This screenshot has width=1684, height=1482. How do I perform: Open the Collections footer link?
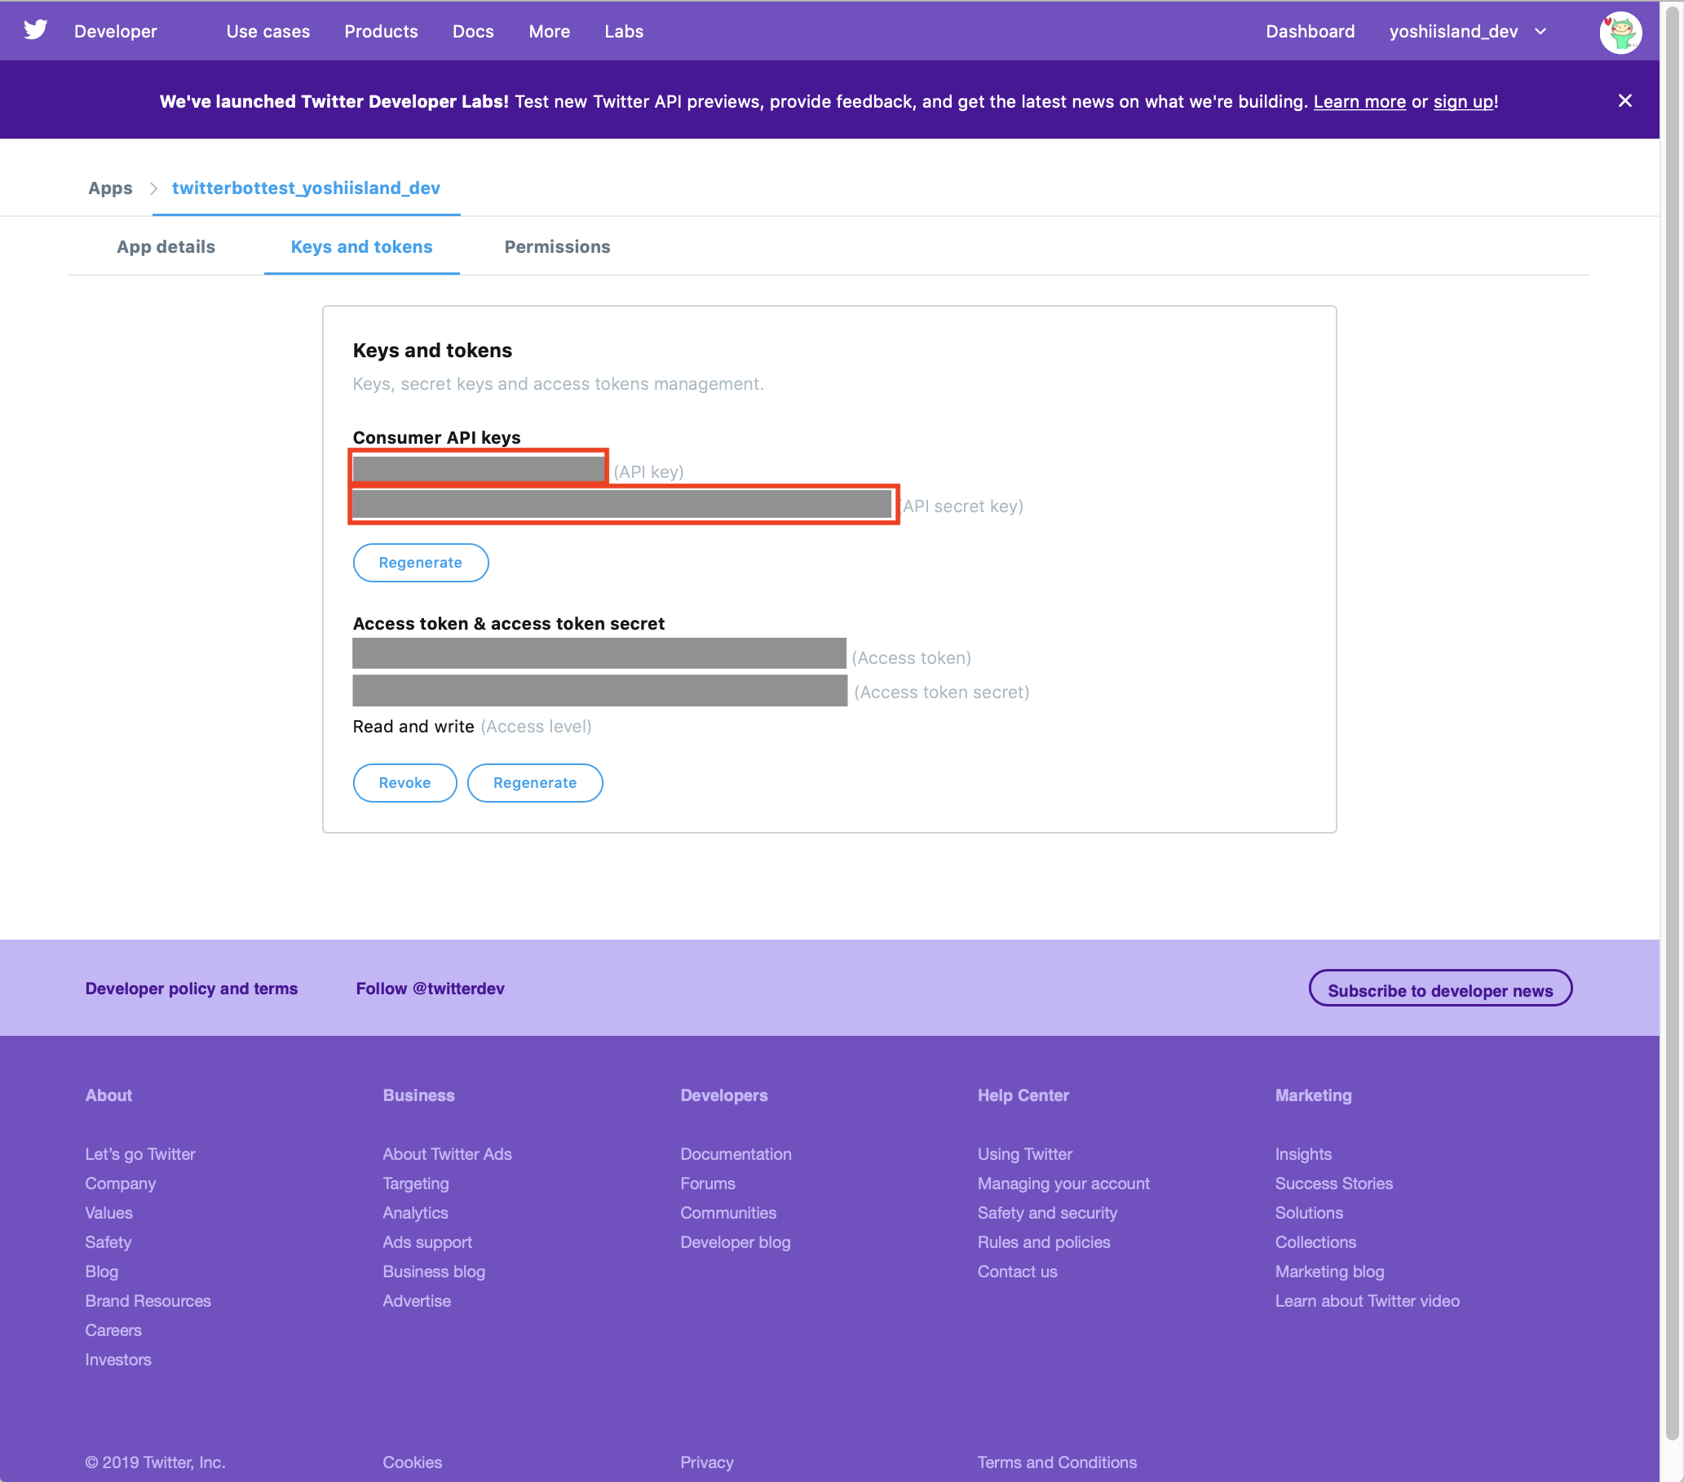pyautogui.click(x=1315, y=1241)
